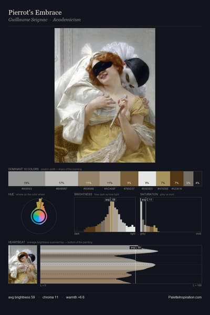
Task: Select the 9% near-white swatch
Action: 148,178
